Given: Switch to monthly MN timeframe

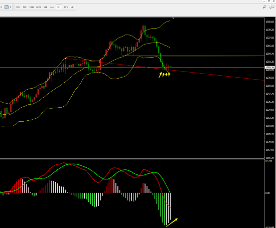Looking at the screenshot, I should point(72,7).
